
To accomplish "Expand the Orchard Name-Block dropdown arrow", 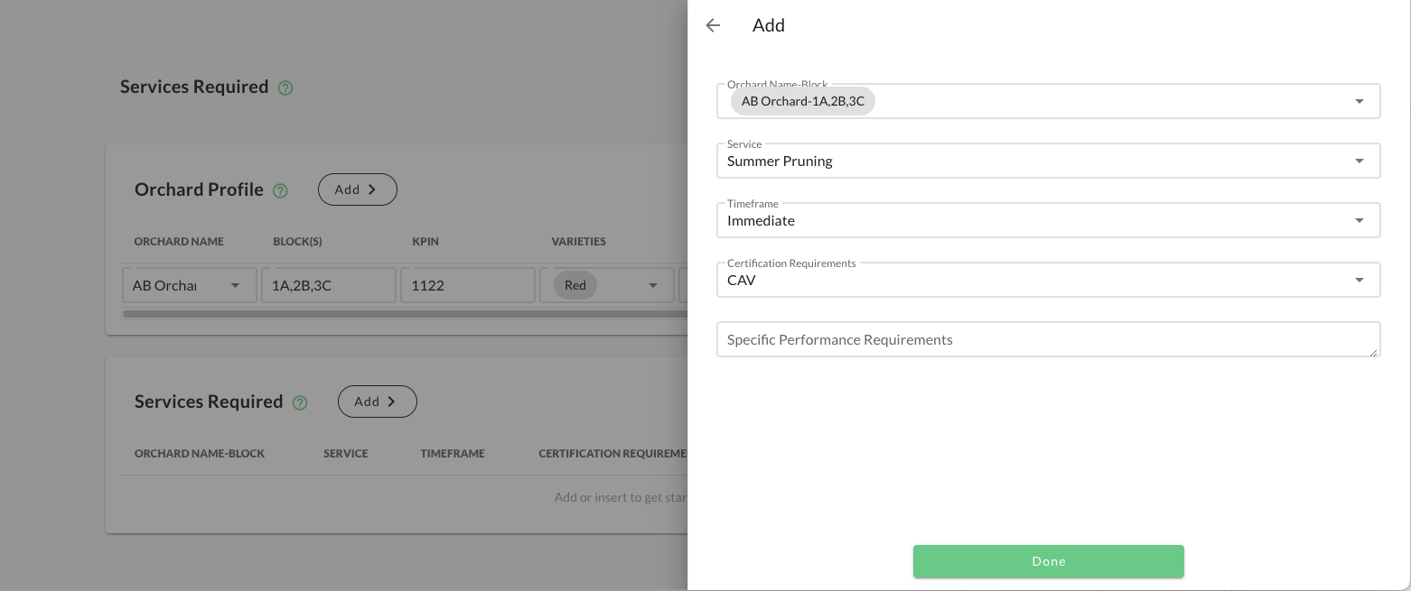I will point(1359,101).
